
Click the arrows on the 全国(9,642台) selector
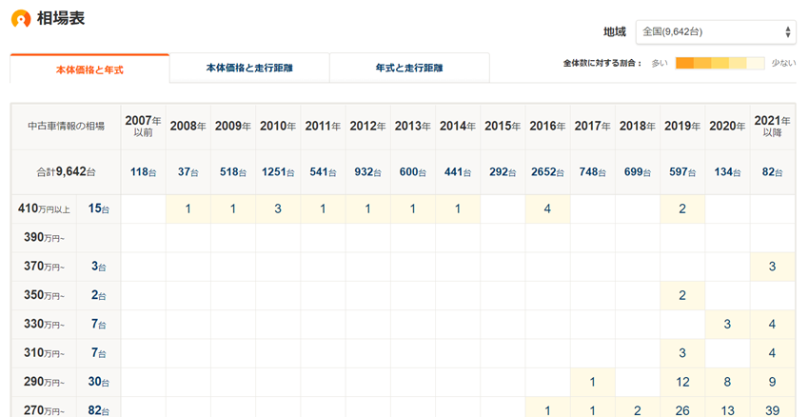[x=788, y=31]
